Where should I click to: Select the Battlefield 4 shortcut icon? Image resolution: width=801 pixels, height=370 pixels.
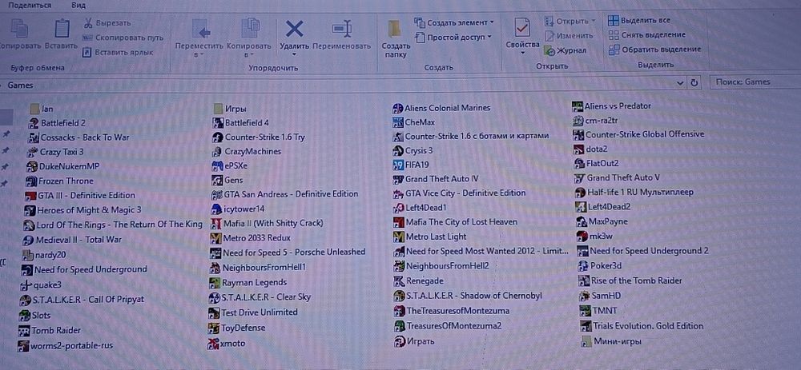[218, 123]
